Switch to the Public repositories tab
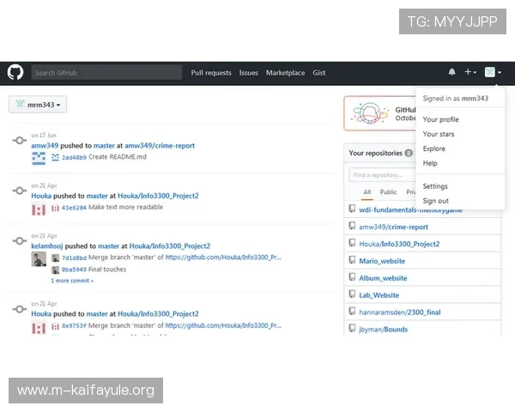The width and height of the screenshot is (515, 412). (x=388, y=192)
